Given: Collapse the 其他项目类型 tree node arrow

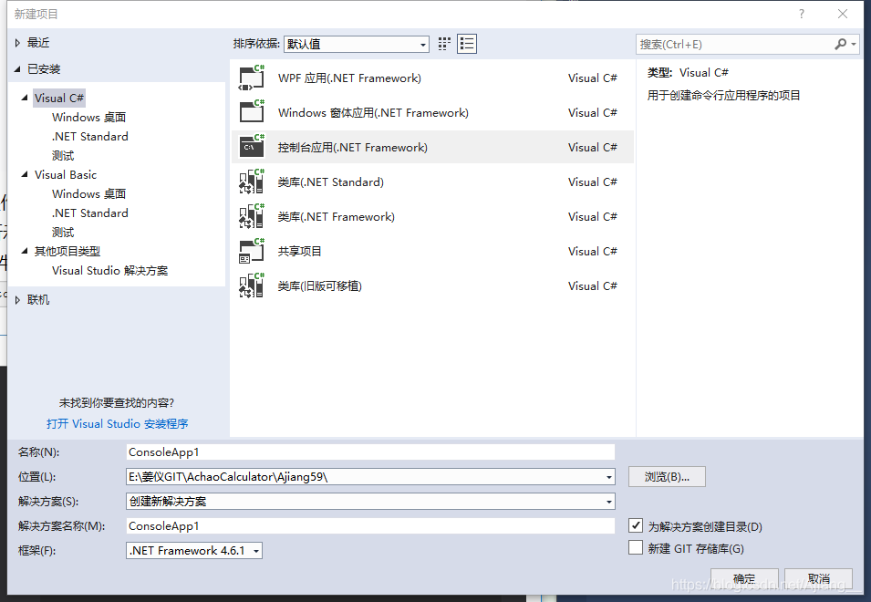Looking at the screenshot, I should (25, 251).
